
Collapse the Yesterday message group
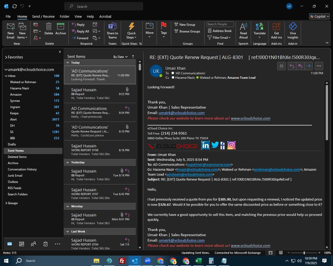coord(68,162)
